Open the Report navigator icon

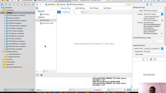(33, 4)
